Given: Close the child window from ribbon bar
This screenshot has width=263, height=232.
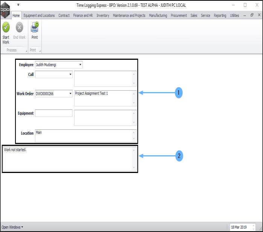Looking at the screenshot, I should [259, 15].
